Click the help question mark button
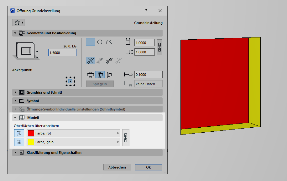Image resolution: width=287 pixels, height=181 pixels. 146,11
